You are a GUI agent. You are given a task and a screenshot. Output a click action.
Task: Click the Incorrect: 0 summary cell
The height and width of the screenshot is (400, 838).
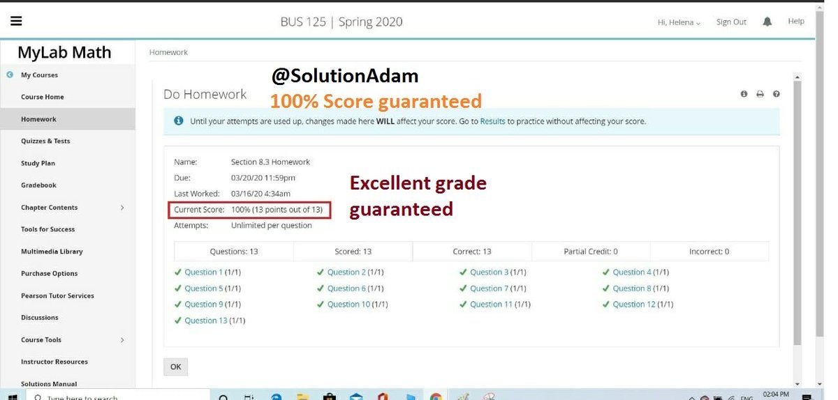(710, 252)
